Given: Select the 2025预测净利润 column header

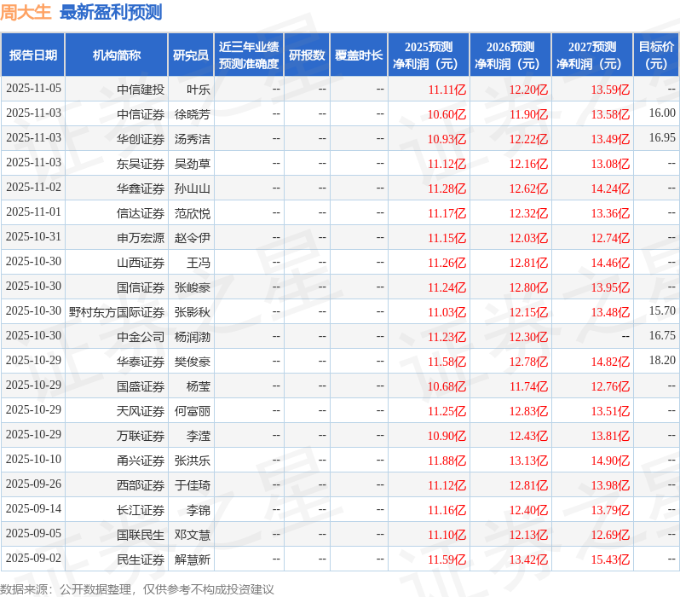Looking at the screenshot, I should (x=429, y=55).
